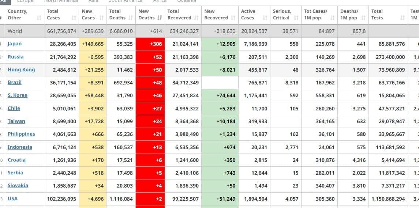Select Indonesia total deaths 160,537
This screenshot has height=208, width=419.
tap(123, 147)
